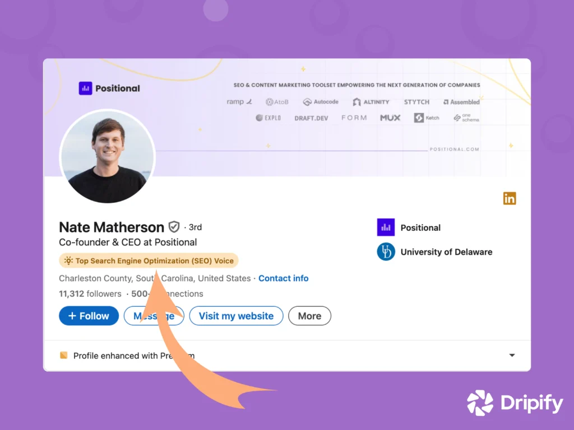Open Contact info
The height and width of the screenshot is (430, 574).
(x=283, y=278)
